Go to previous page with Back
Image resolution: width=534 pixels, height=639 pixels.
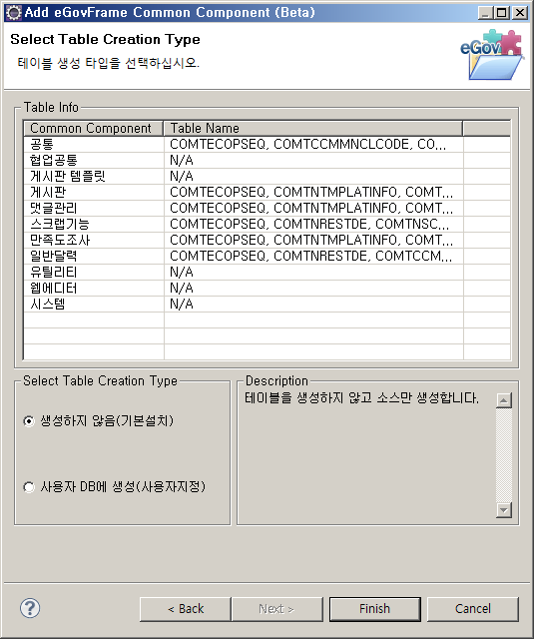tap(186, 609)
